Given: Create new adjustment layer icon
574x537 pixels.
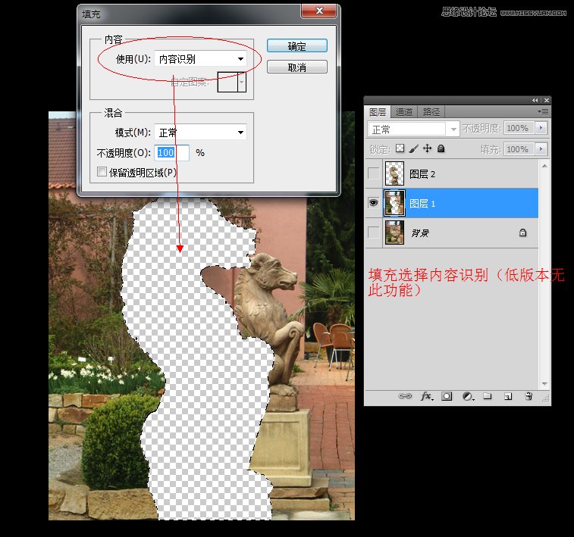Looking at the screenshot, I should [468, 396].
